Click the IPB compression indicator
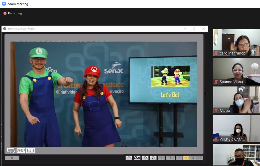The image size is (260, 166). click(x=30, y=150)
